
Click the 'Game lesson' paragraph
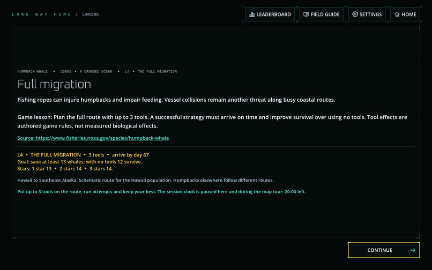(x=212, y=122)
